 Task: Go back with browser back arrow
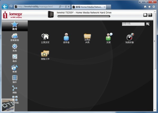5,7
